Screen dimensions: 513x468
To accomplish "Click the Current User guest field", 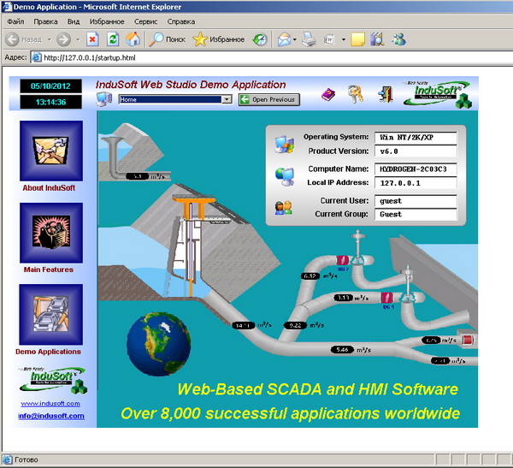I will pyautogui.click(x=416, y=201).
